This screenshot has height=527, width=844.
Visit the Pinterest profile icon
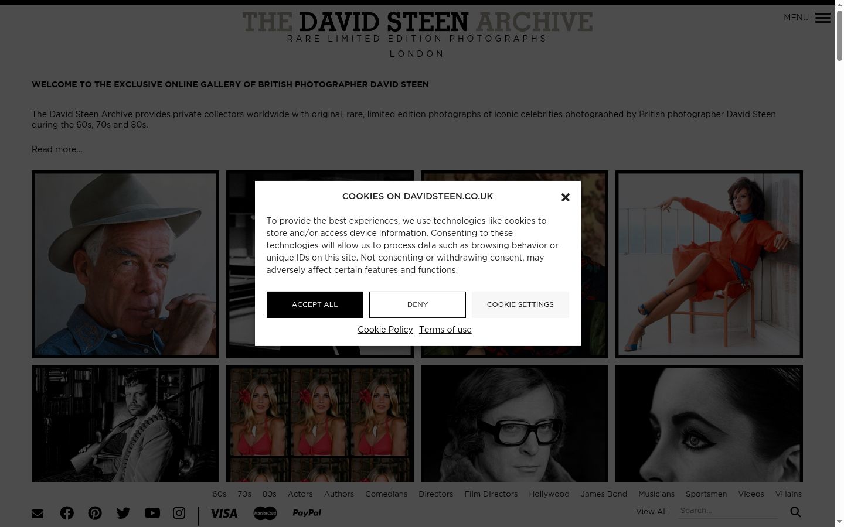(x=95, y=513)
